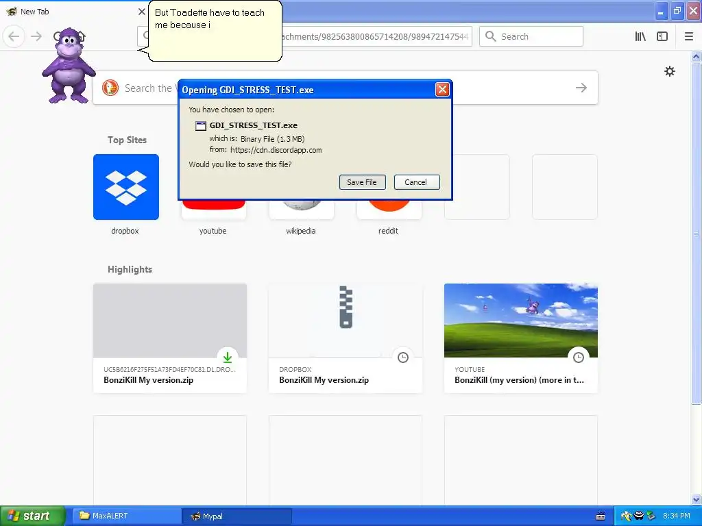The height and width of the screenshot is (526, 702).
Task: Click 'Would you like to save this file?' text
Action: [x=240, y=164]
